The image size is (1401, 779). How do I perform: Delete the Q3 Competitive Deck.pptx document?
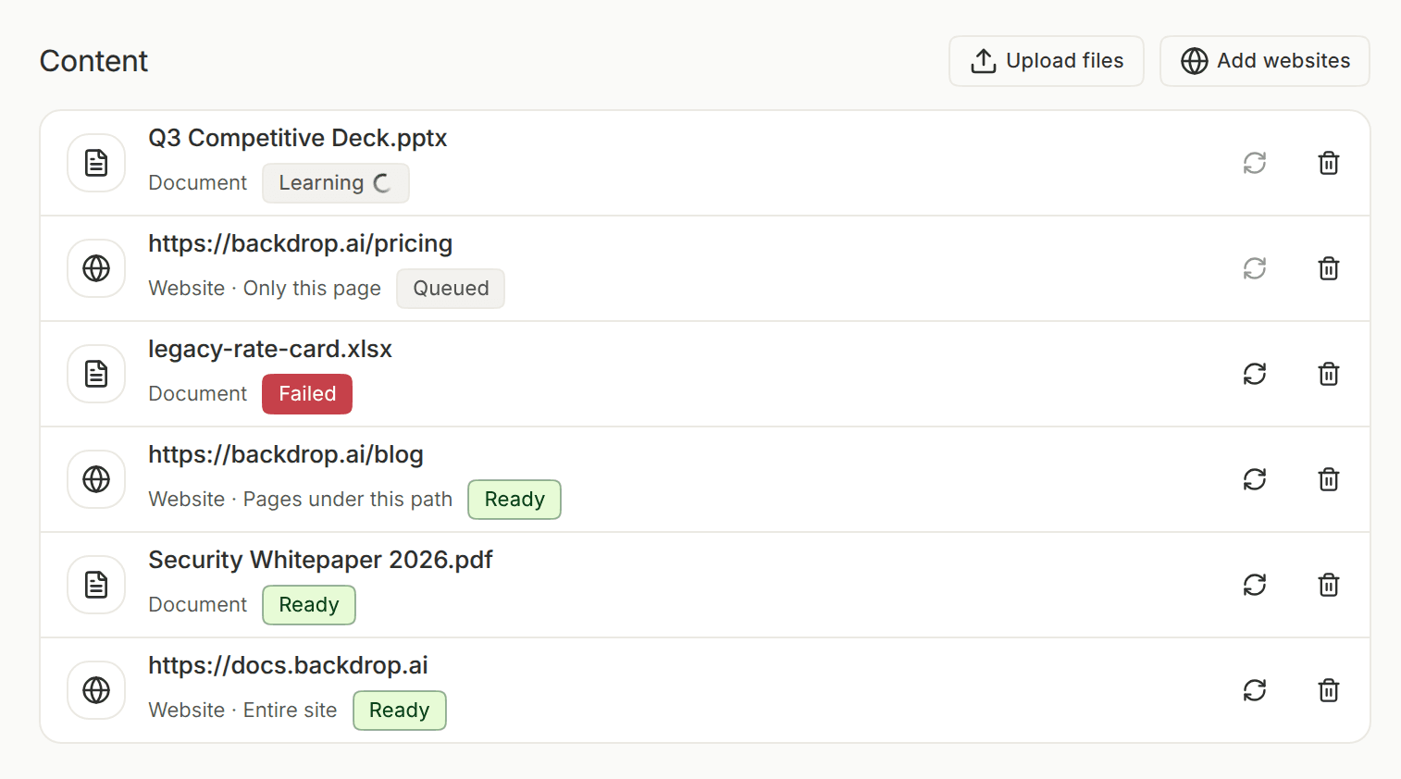coord(1329,163)
